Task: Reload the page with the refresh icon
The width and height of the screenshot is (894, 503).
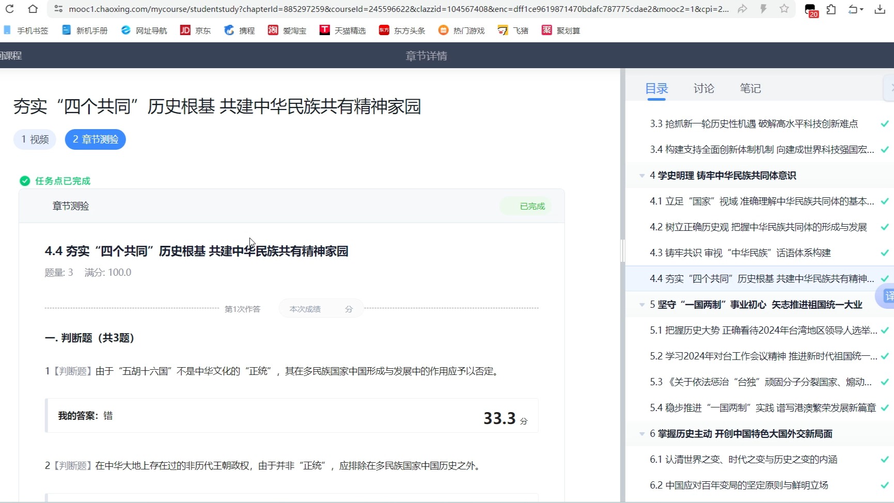Action: [9, 9]
